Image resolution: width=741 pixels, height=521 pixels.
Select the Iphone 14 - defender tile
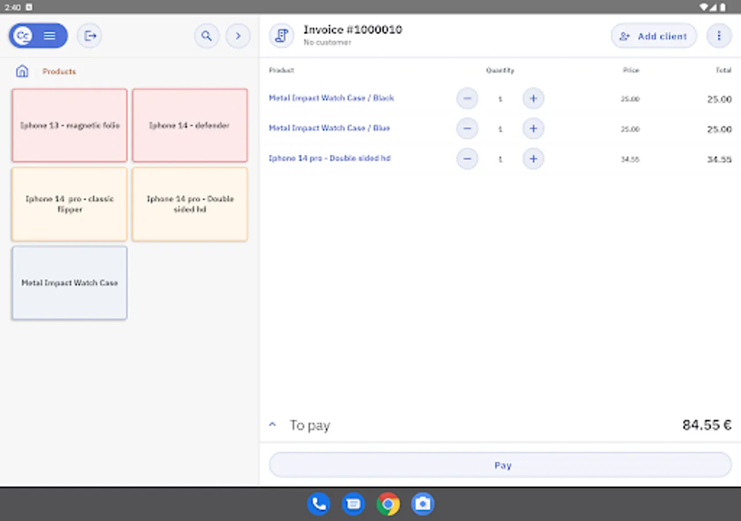pyautogui.click(x=190, y=125)
